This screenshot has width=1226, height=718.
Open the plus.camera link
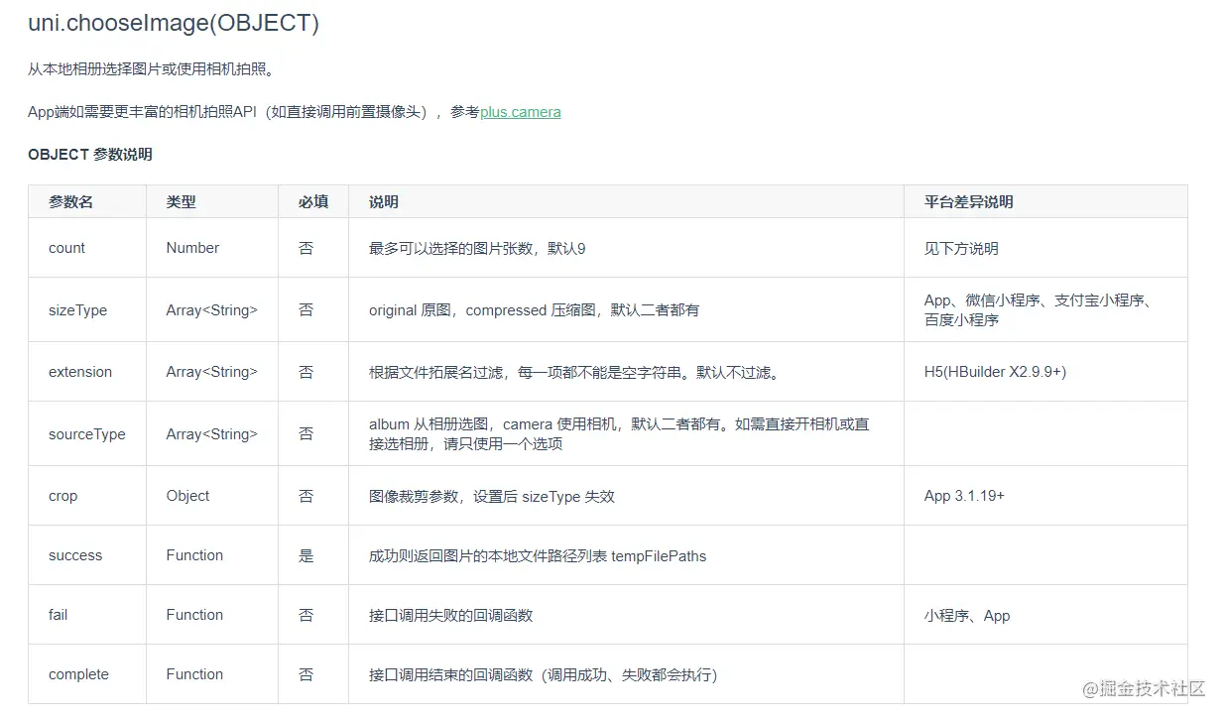520,111
